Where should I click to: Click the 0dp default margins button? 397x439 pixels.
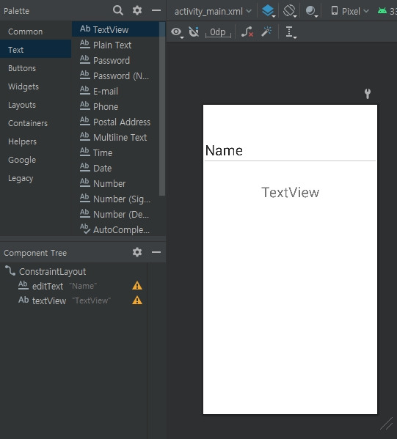coord(218,32)
